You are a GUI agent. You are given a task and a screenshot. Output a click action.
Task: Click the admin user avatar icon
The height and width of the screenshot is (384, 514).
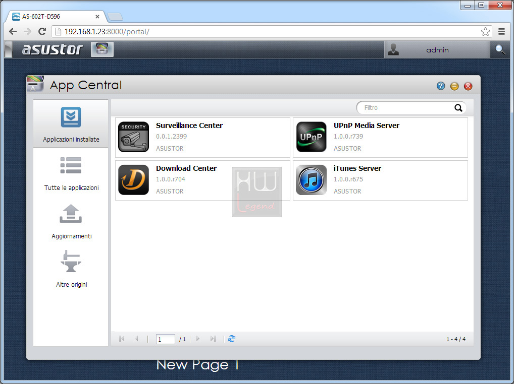point(393,50)
